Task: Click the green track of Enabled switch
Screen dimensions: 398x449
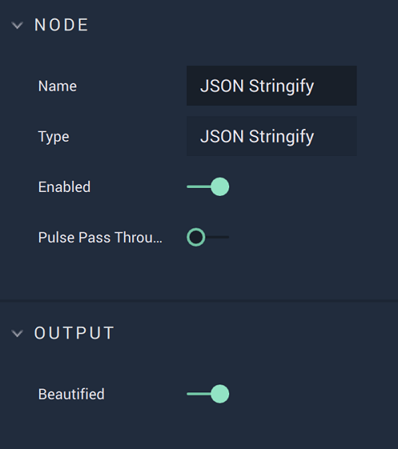Action: point(199,187)
